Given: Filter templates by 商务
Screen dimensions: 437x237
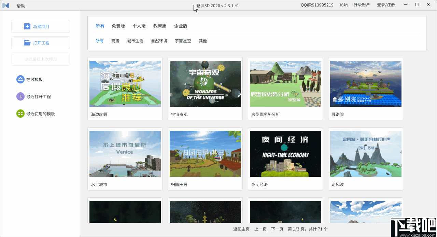Looking at the screenshot, I should [x=115, y=41].
